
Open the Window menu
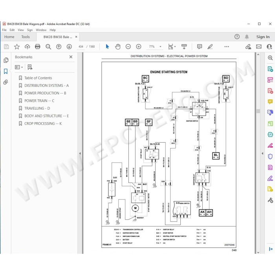(x=41, y=30)
